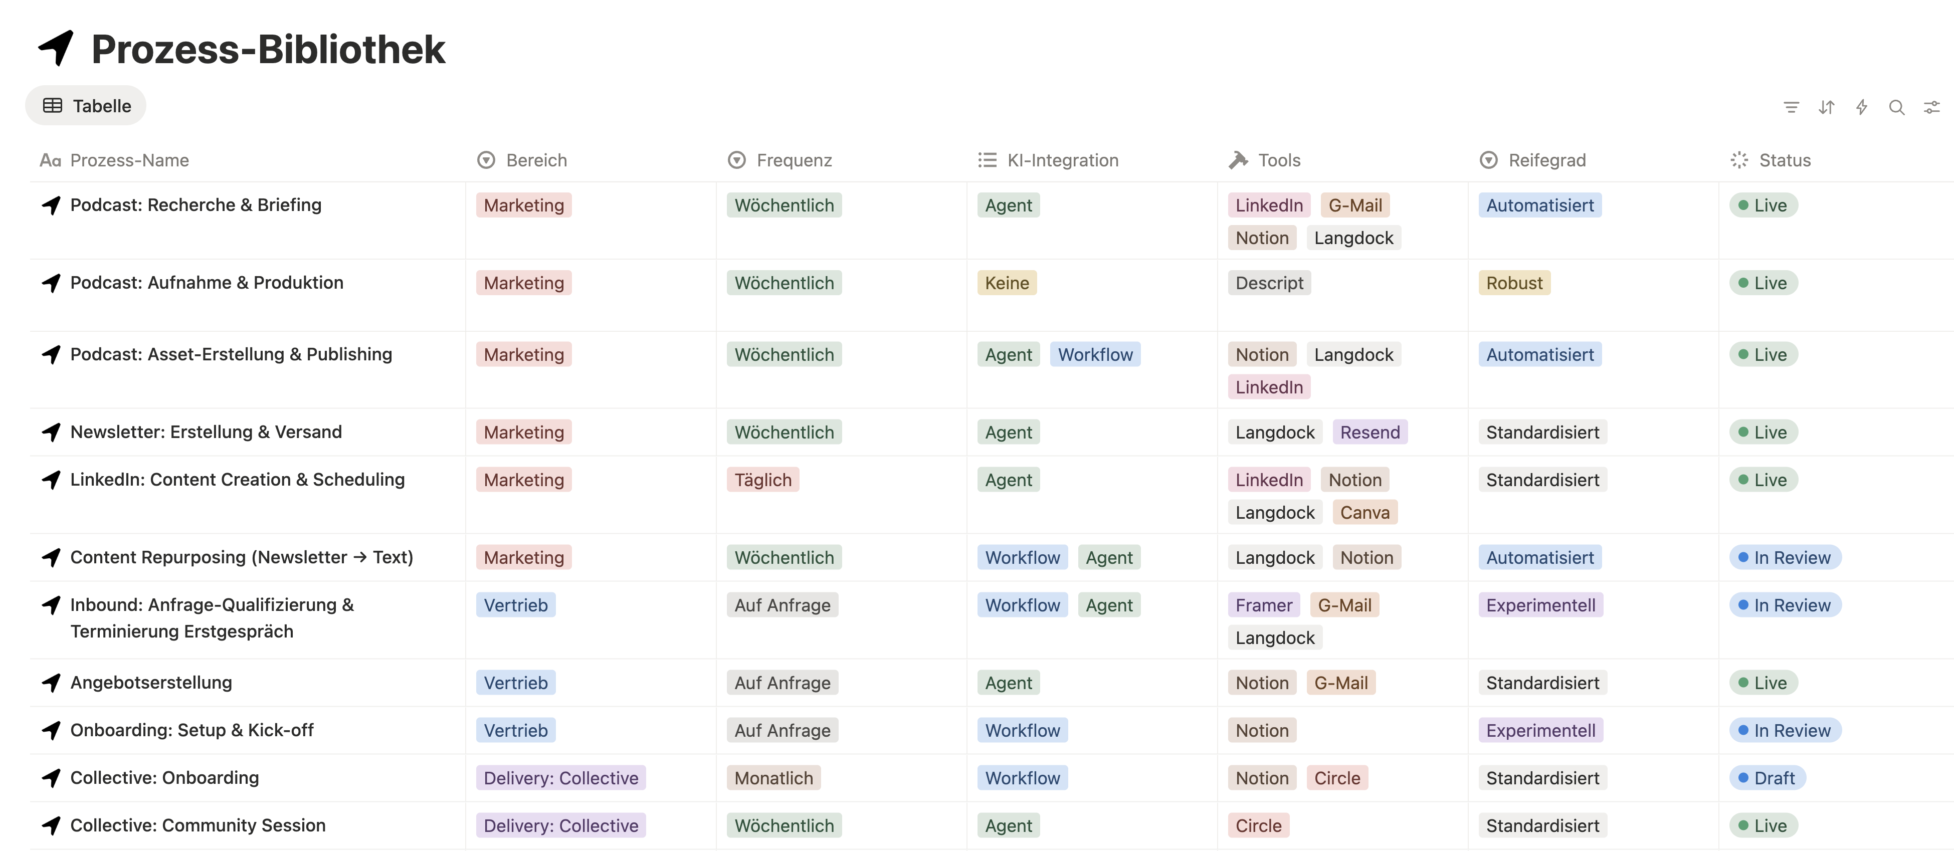Click the Status column header
Viewport: 1954px width, 851px height.
[1784, 160]
